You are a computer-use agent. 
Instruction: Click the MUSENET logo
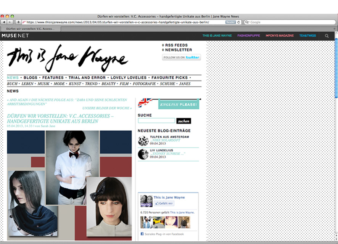click(x=15, y=36)
